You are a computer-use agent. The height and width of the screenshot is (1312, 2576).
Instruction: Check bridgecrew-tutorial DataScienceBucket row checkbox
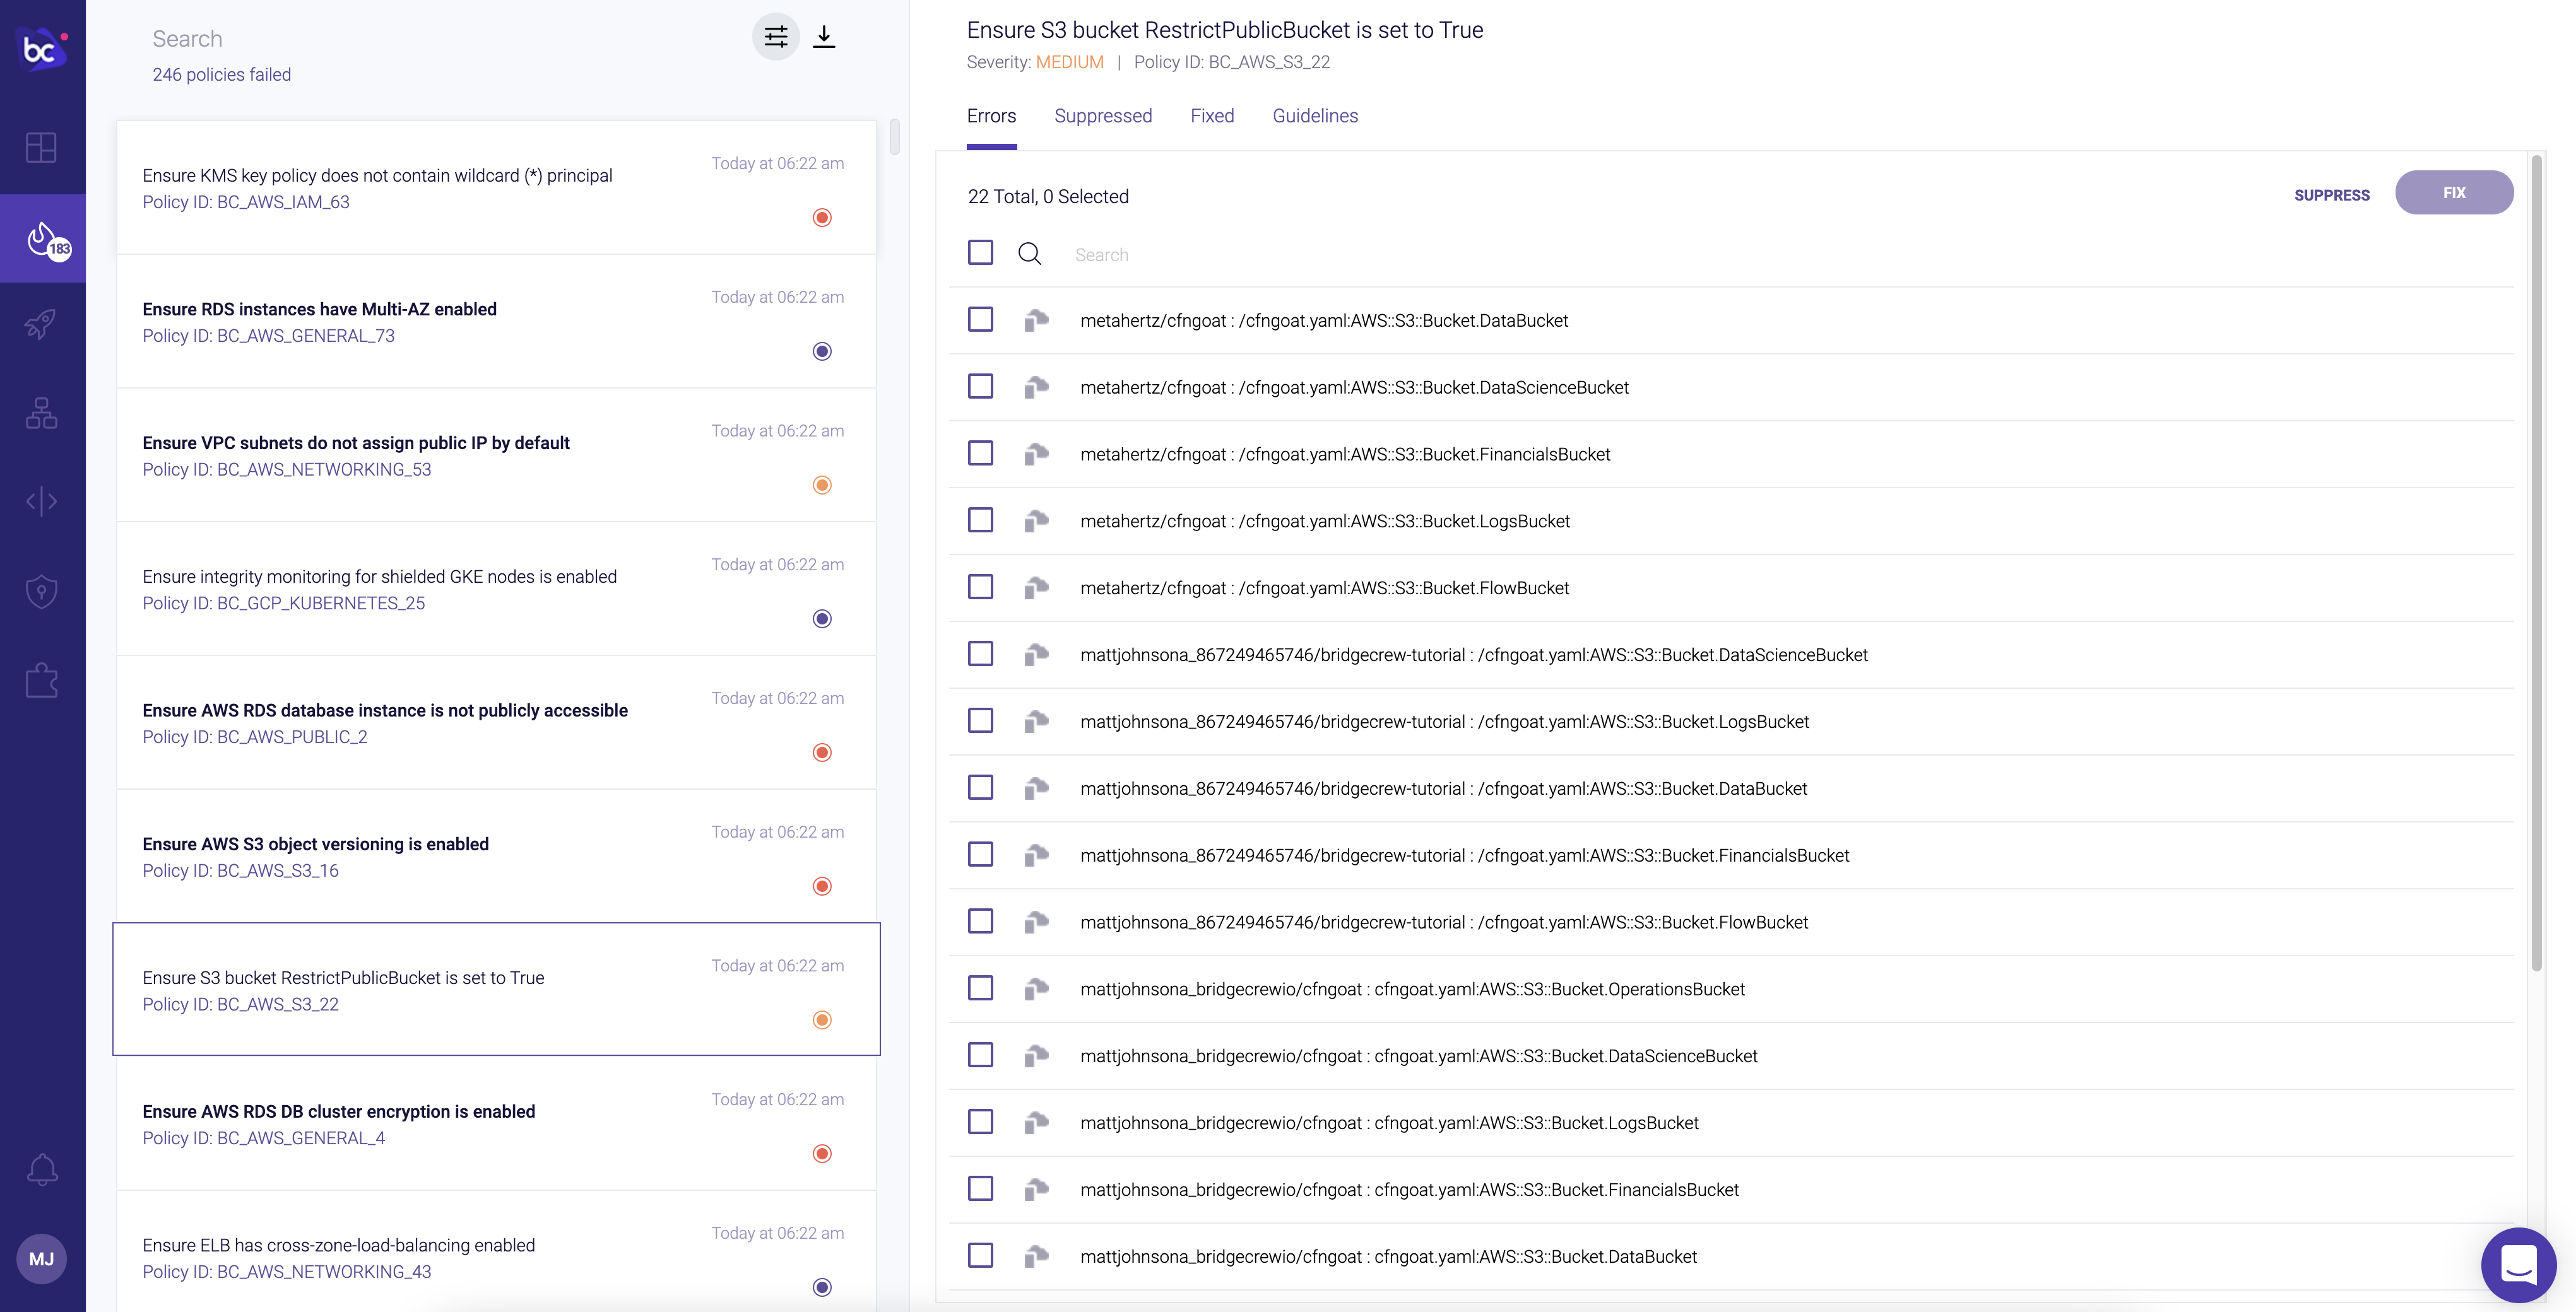980,653
